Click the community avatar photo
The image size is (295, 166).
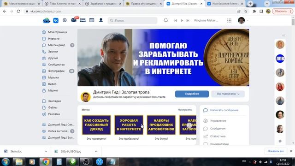coord(86,97)
